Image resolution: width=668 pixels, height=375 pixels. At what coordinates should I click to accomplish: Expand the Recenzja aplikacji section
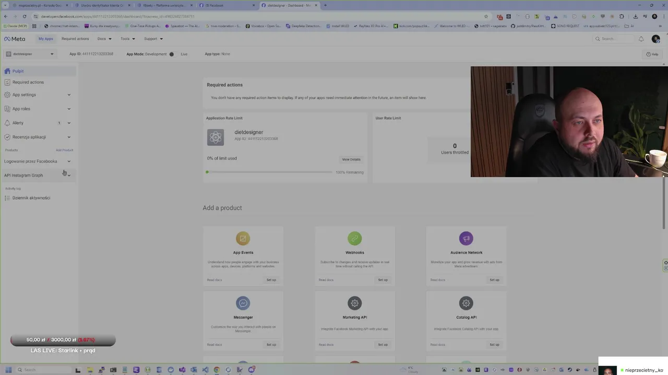click(x=69, y=137)
